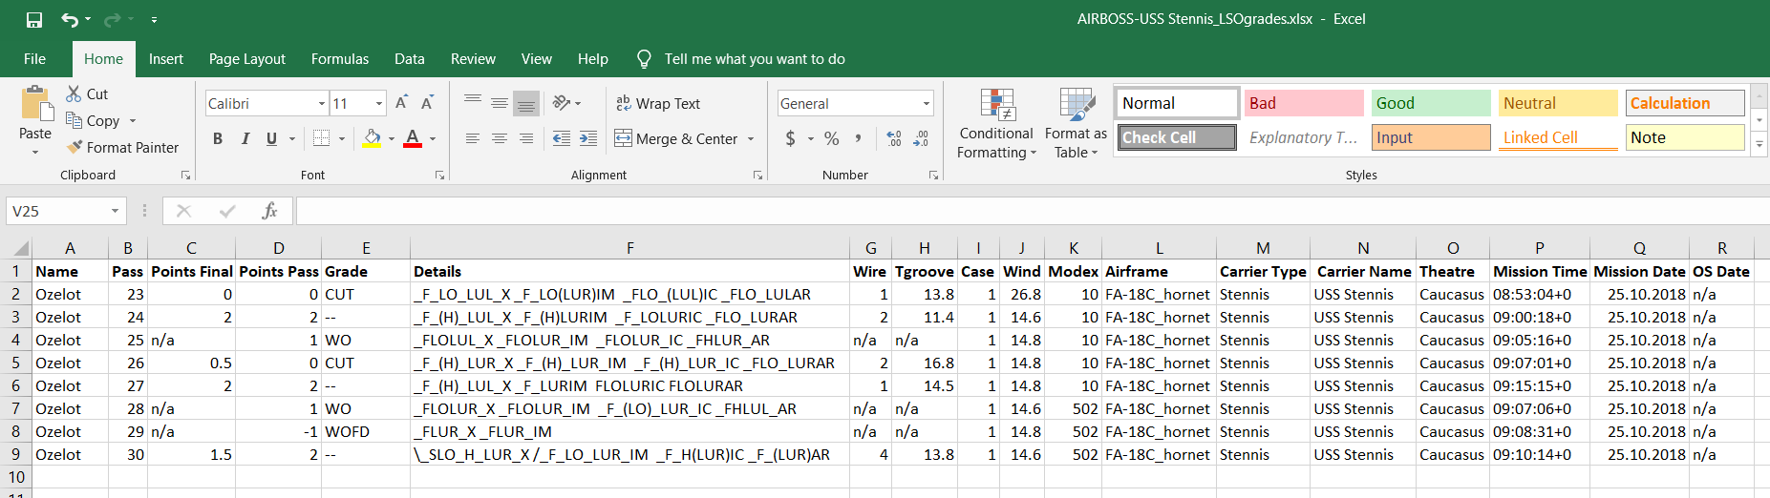Click the Center align icon

(499, 139)
